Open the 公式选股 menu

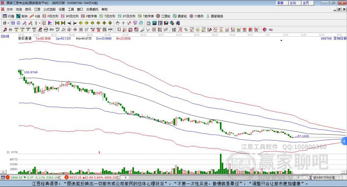pos(49,9)
